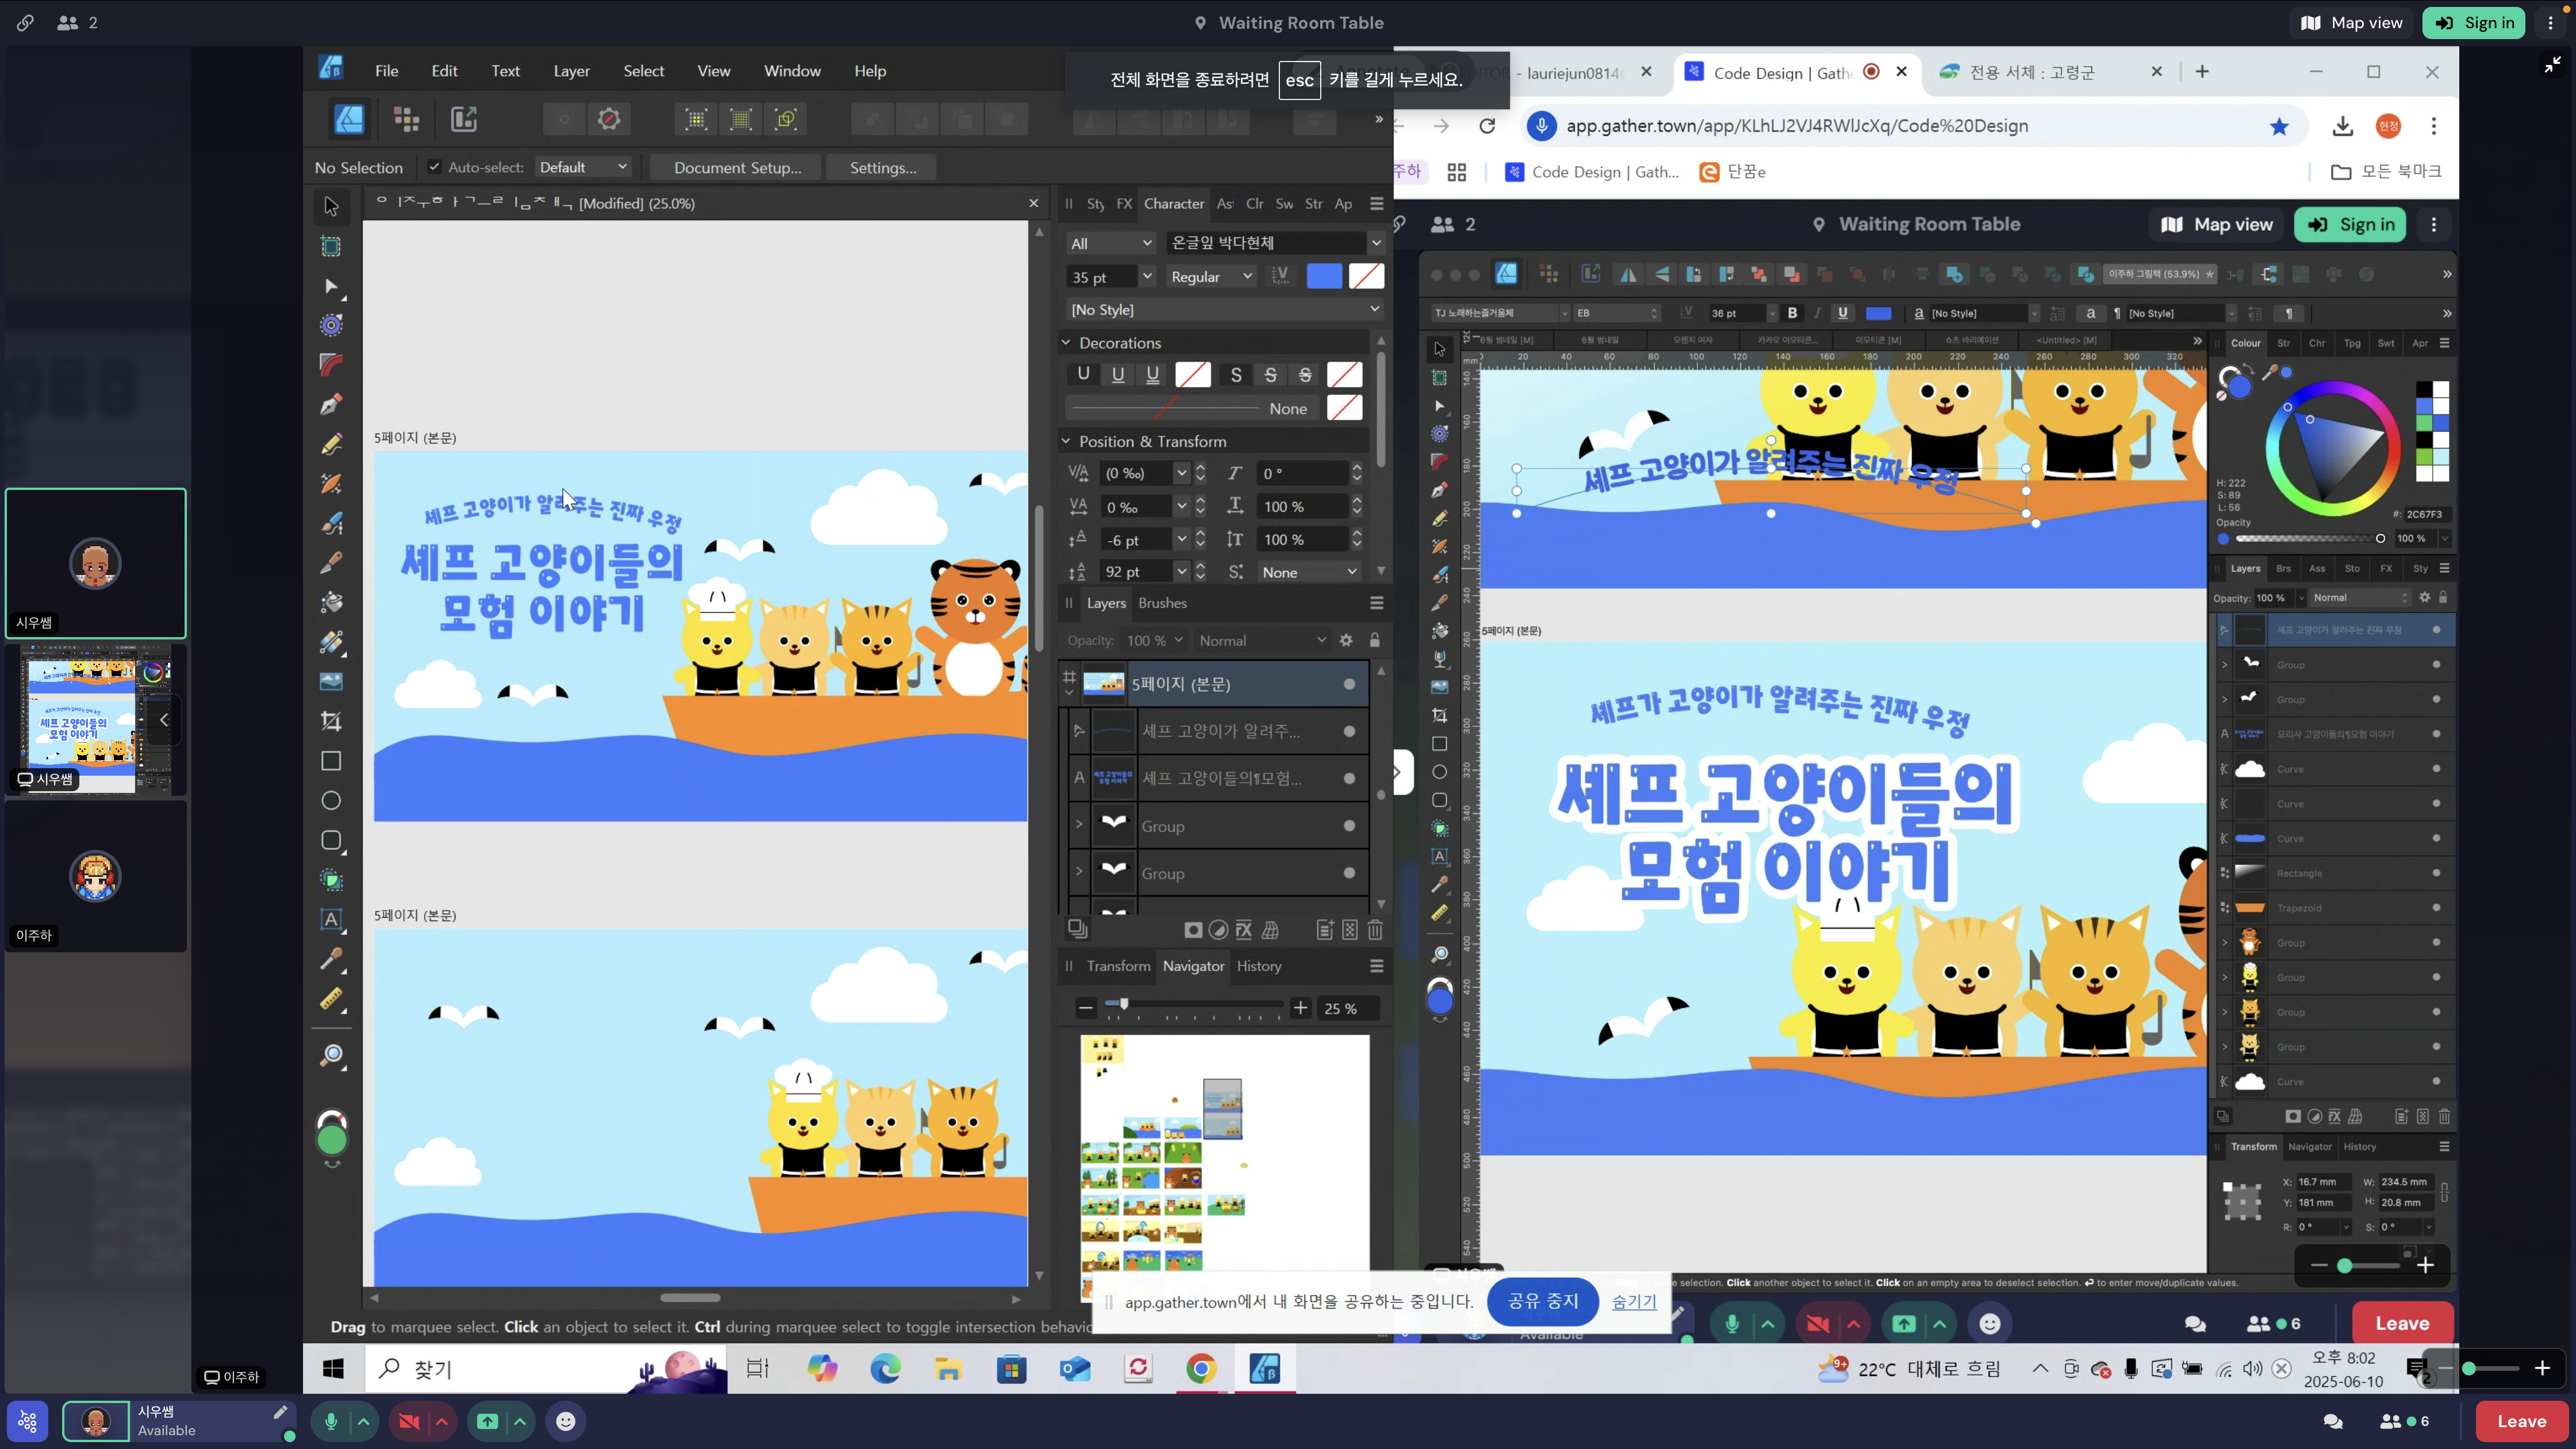Image resolution: width=2576 pixels, height=1449 pixels.
Task: Open Layers panel gear settings icon
Action: pyautogui.click(x=1346, y=640)
